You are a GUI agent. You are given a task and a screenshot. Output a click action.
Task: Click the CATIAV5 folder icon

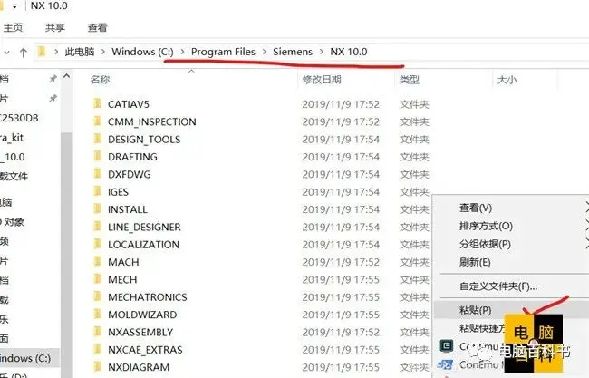click(x=98, y=103)
